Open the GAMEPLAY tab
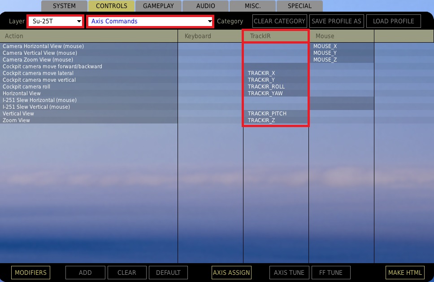The image size is (434, 282). pyautogui.click(x=158, y=6)
